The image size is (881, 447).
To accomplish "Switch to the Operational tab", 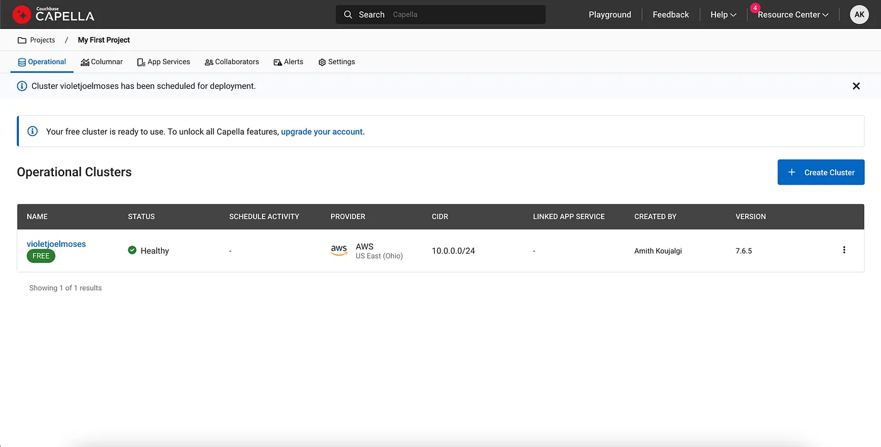I will click(x=42, y=62).
